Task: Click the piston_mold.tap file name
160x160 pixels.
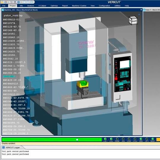Action: 13,15
